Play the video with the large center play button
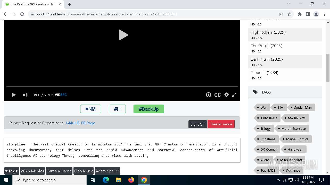The image size is (330, 185). tap(123, 35)
